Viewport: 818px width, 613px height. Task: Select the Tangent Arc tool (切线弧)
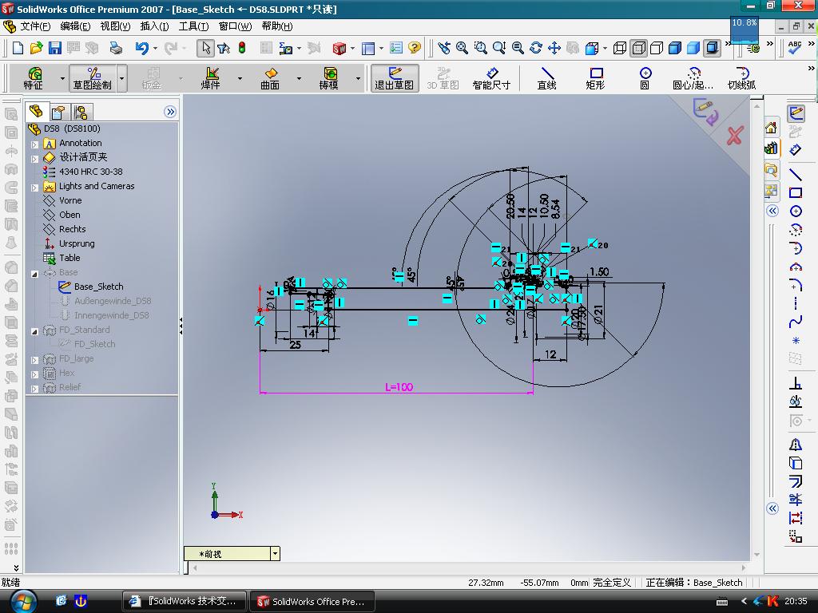click(741, 78)
